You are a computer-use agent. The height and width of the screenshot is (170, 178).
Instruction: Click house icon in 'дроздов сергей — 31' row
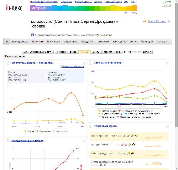click(x=133, y=144)
